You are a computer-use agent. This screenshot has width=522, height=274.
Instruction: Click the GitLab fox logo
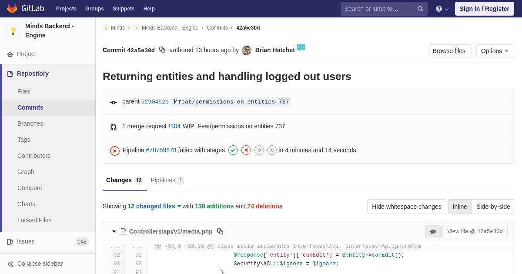click(12, 9)
